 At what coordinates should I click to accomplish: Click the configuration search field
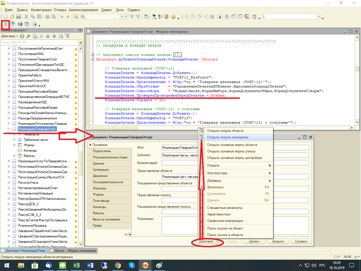click(39, 42)
